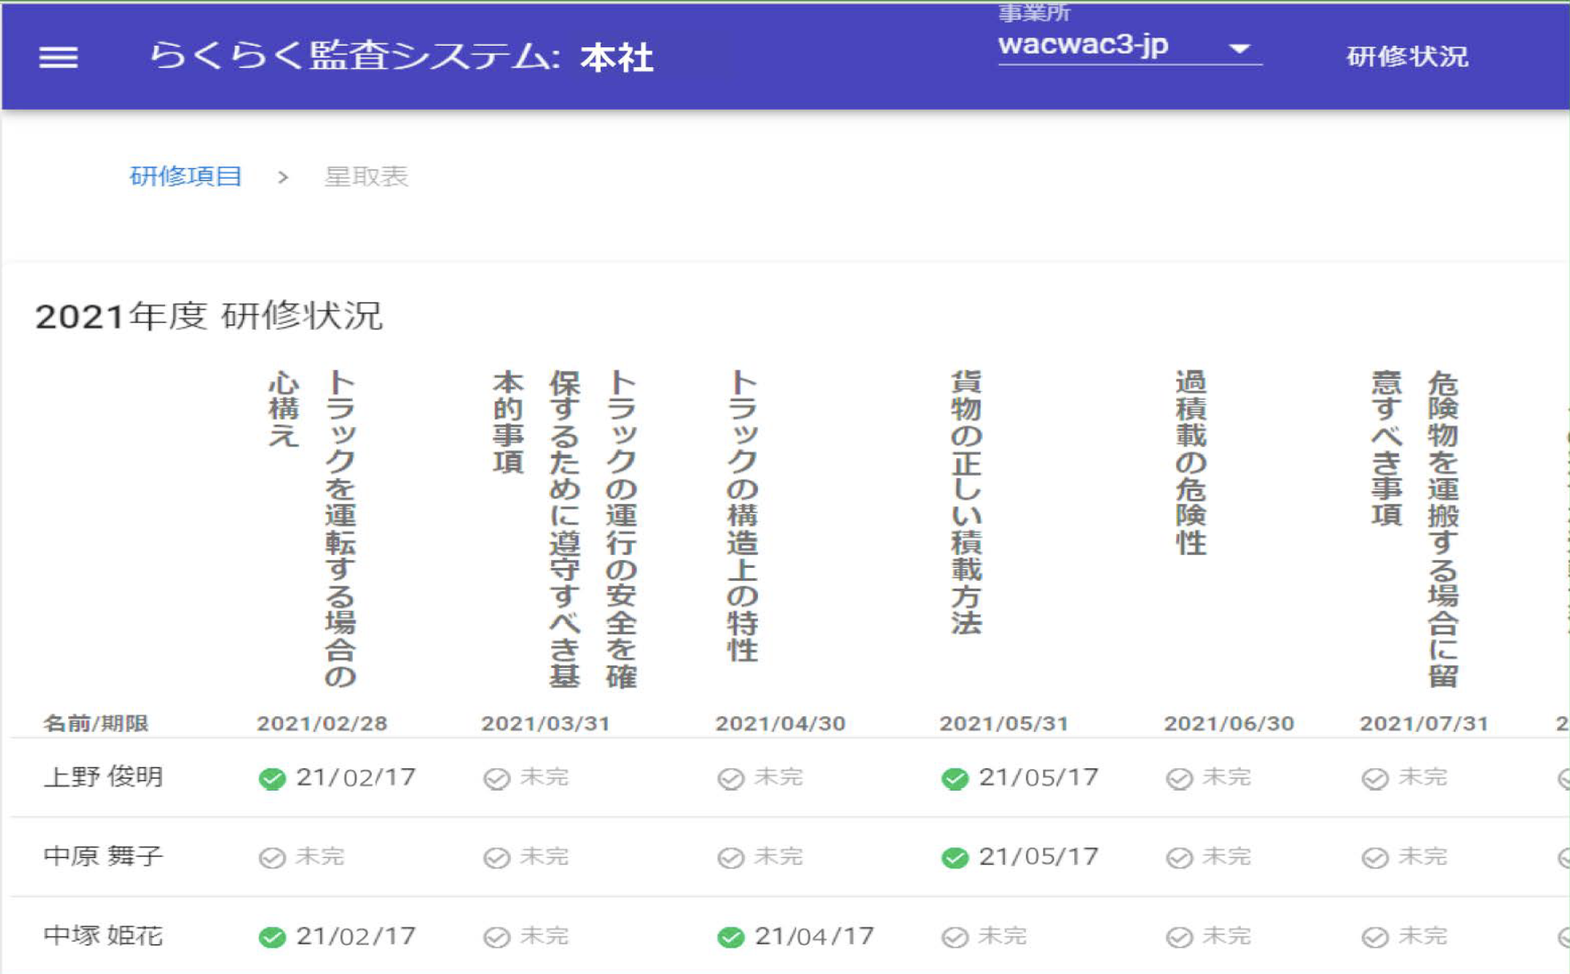Click green check for 中原 舞子 on 21/05/17

955,858
